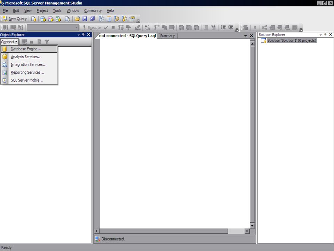The image size is (334, 251).
Task: Click the Object Explorer toolbar icon
Action: [x=117, y=19]
